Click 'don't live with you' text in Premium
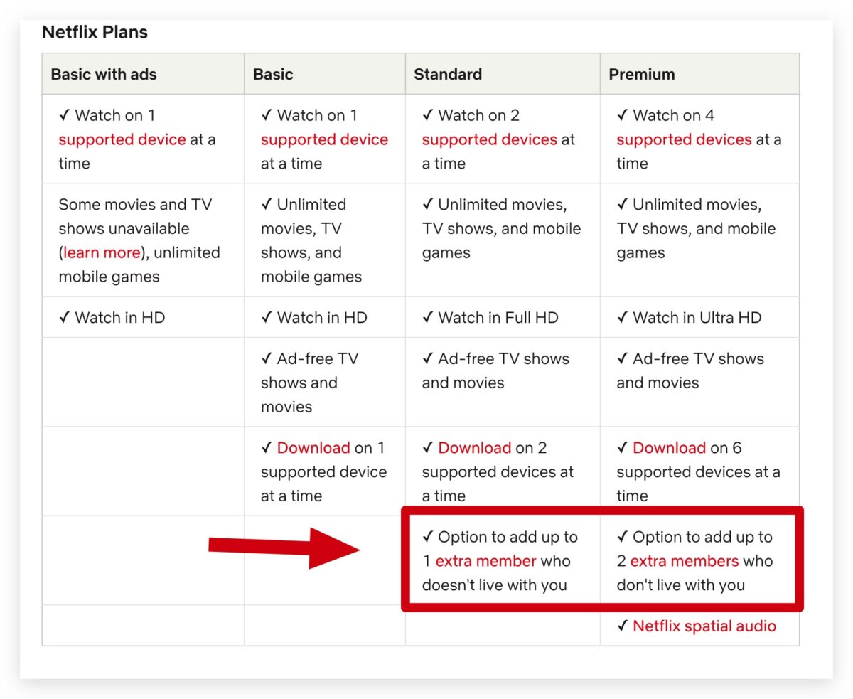 [x=681, y=585]
